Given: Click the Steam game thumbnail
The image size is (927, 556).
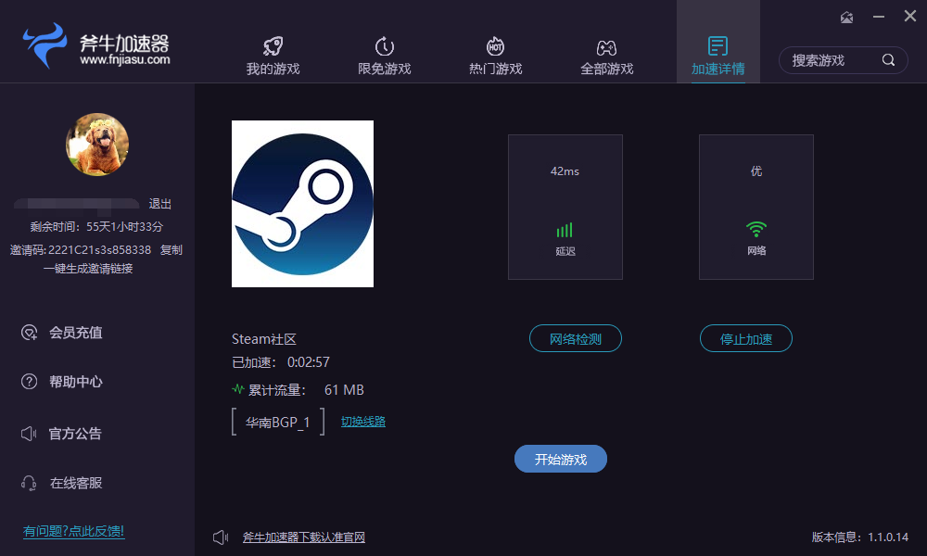Looking at the screenshot, I should click(x=303, y=204).
